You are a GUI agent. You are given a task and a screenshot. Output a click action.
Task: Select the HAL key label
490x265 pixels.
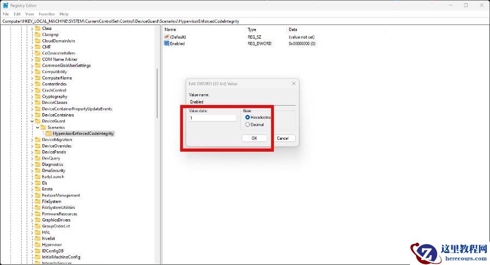[46, 232]
